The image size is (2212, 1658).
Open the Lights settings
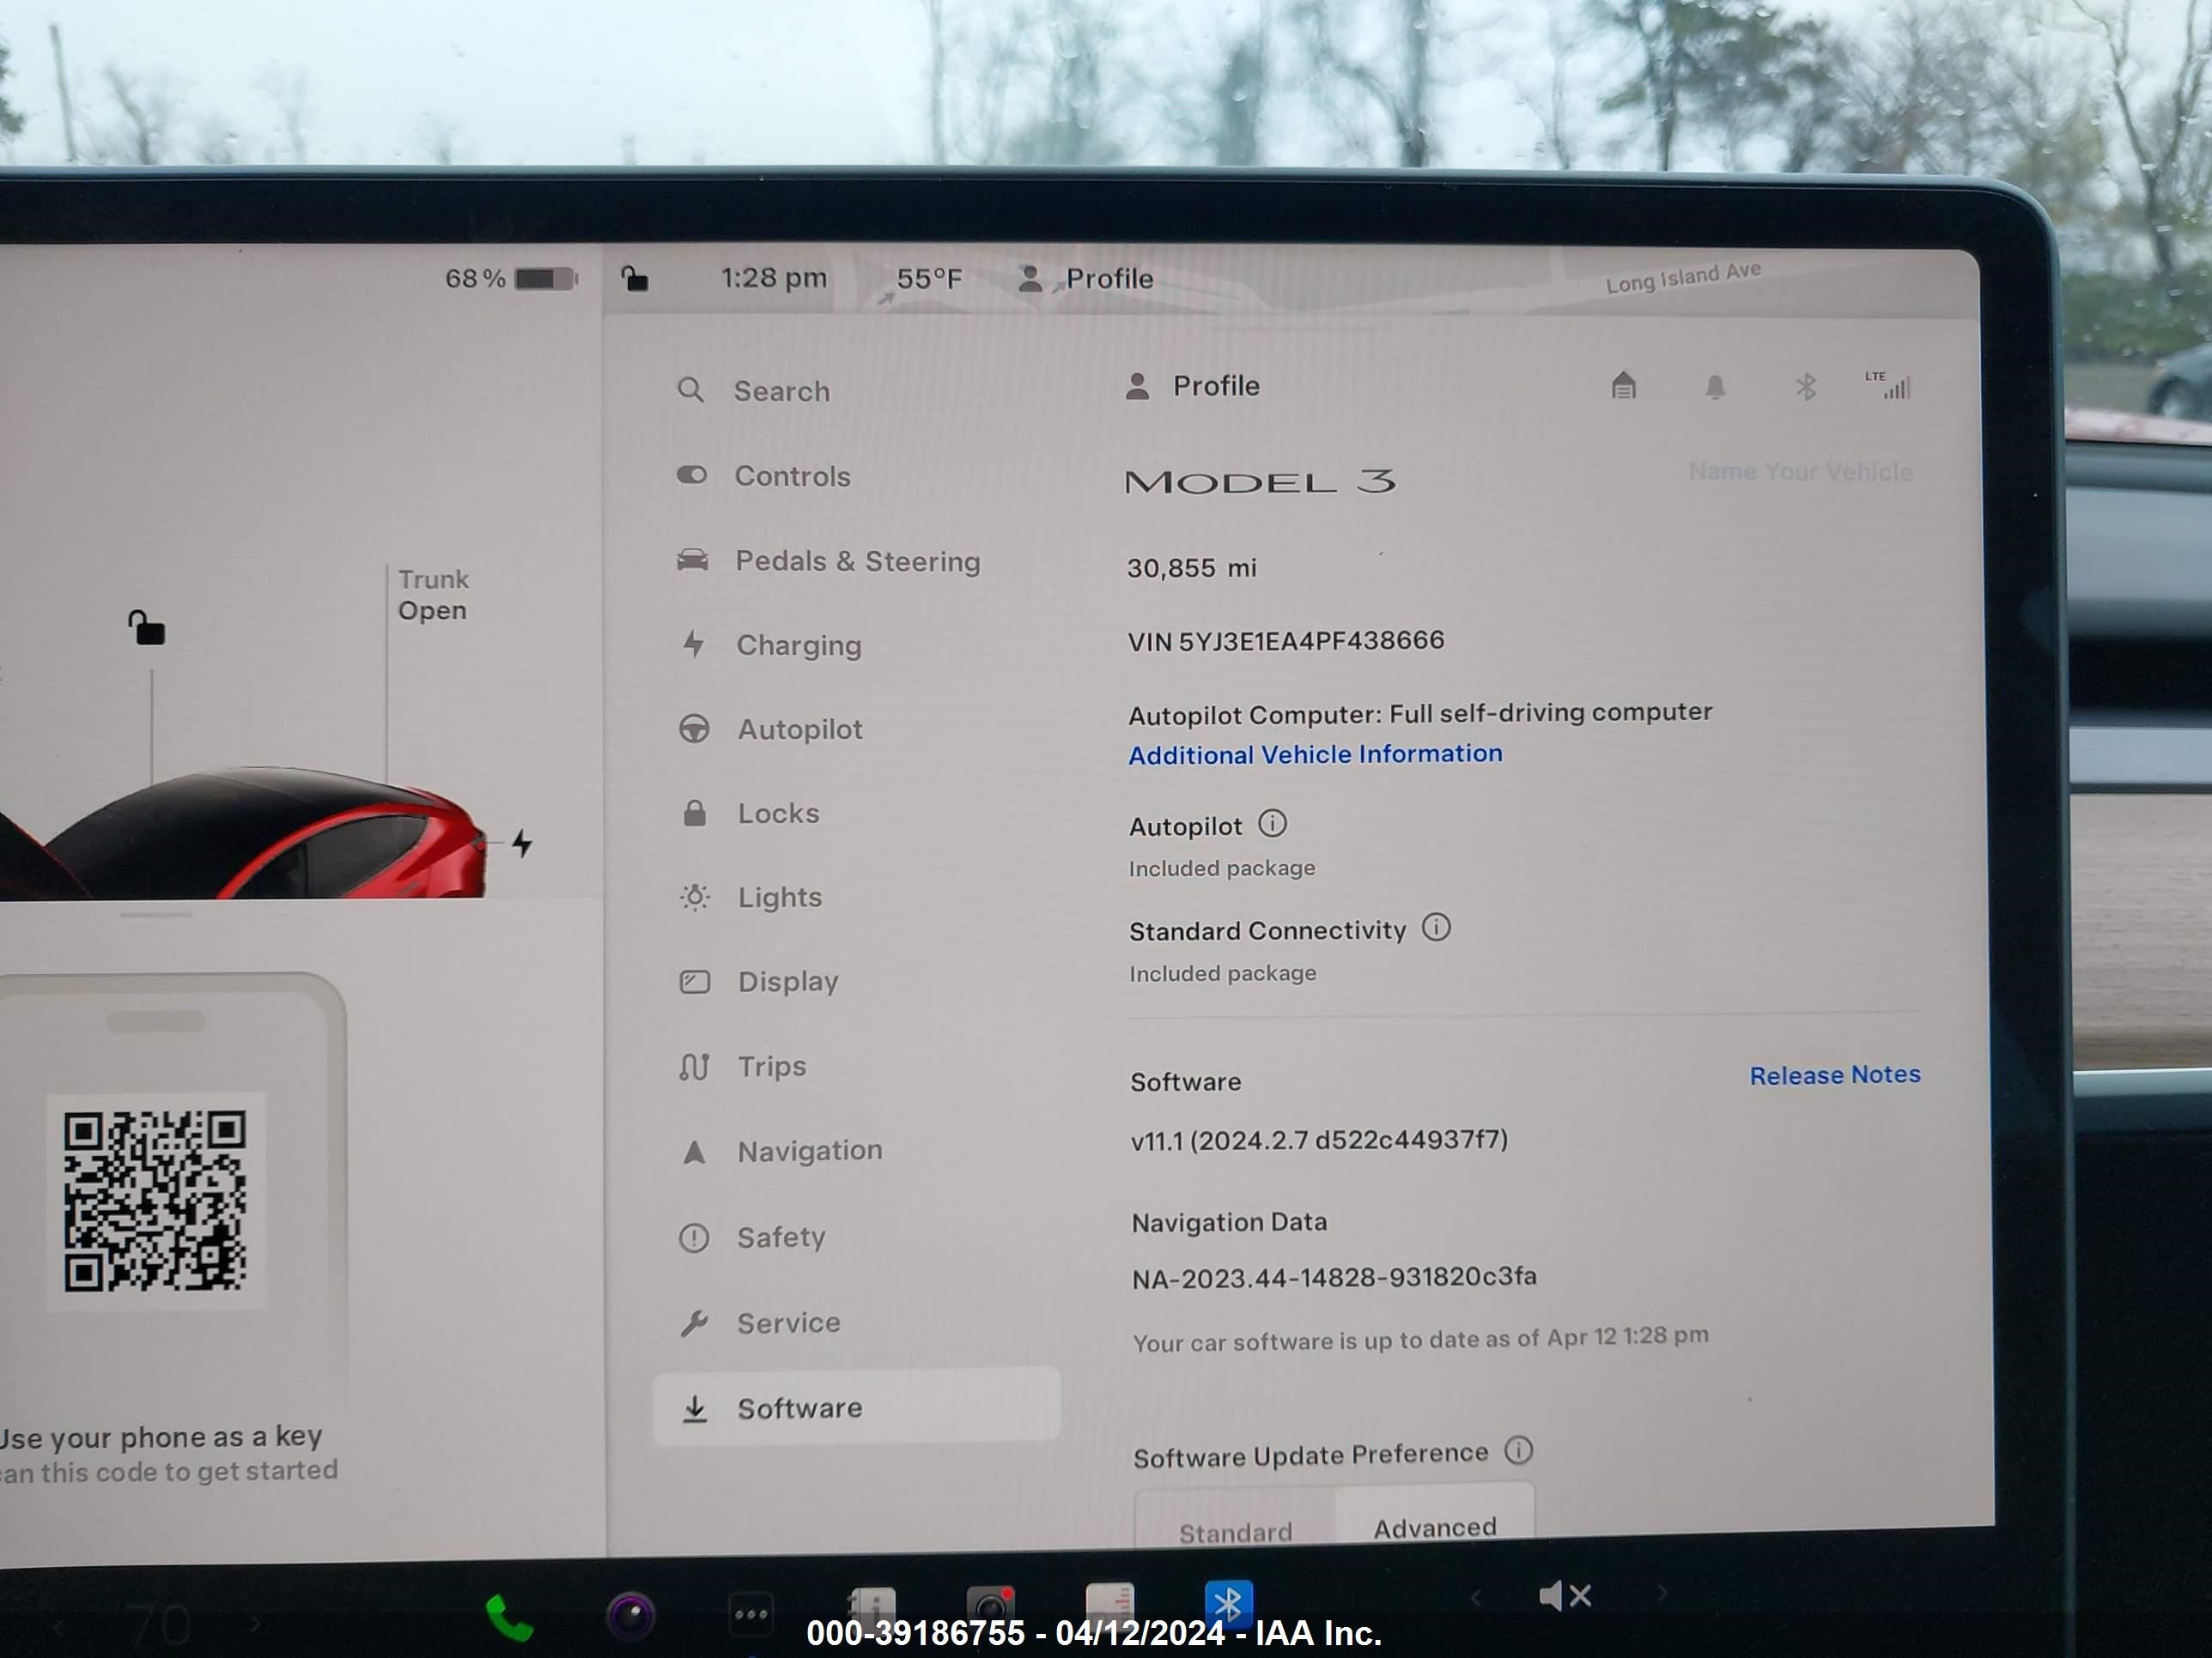[751, 898]
